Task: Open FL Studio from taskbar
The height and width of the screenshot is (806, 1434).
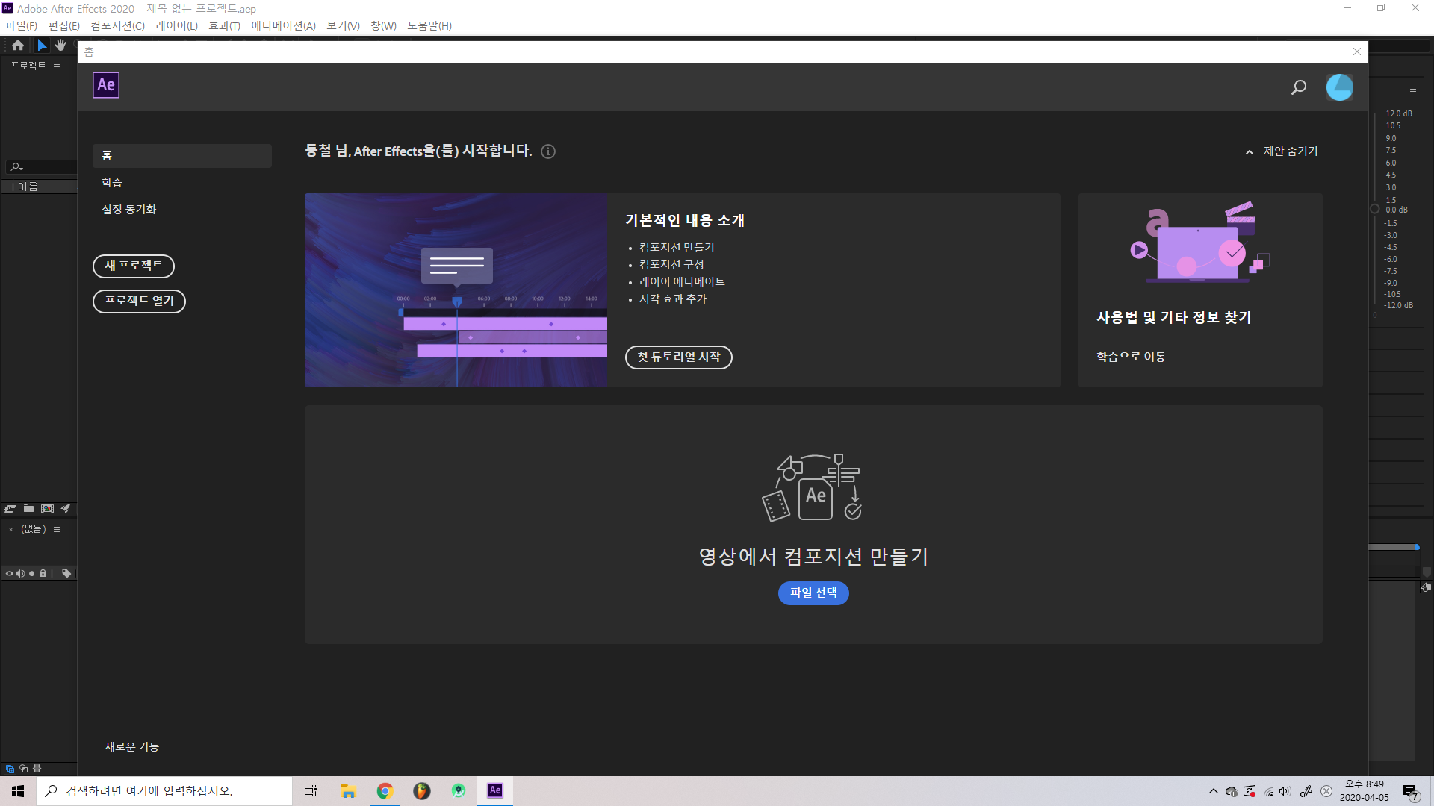Action: pos(422,791)
